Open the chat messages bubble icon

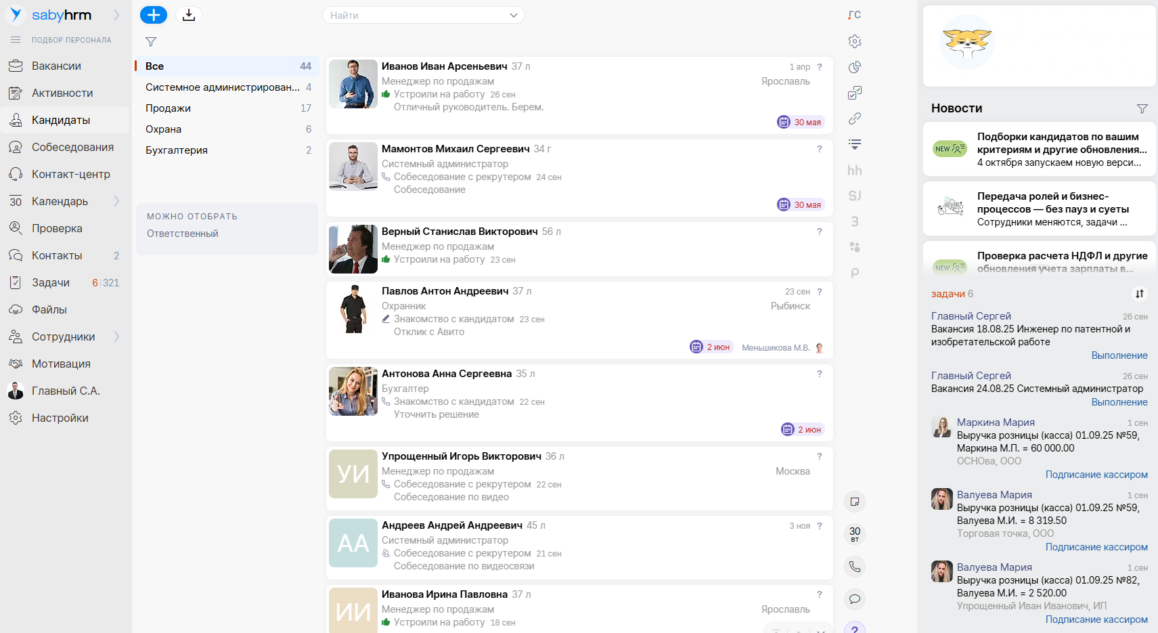[x=855, y=599]
